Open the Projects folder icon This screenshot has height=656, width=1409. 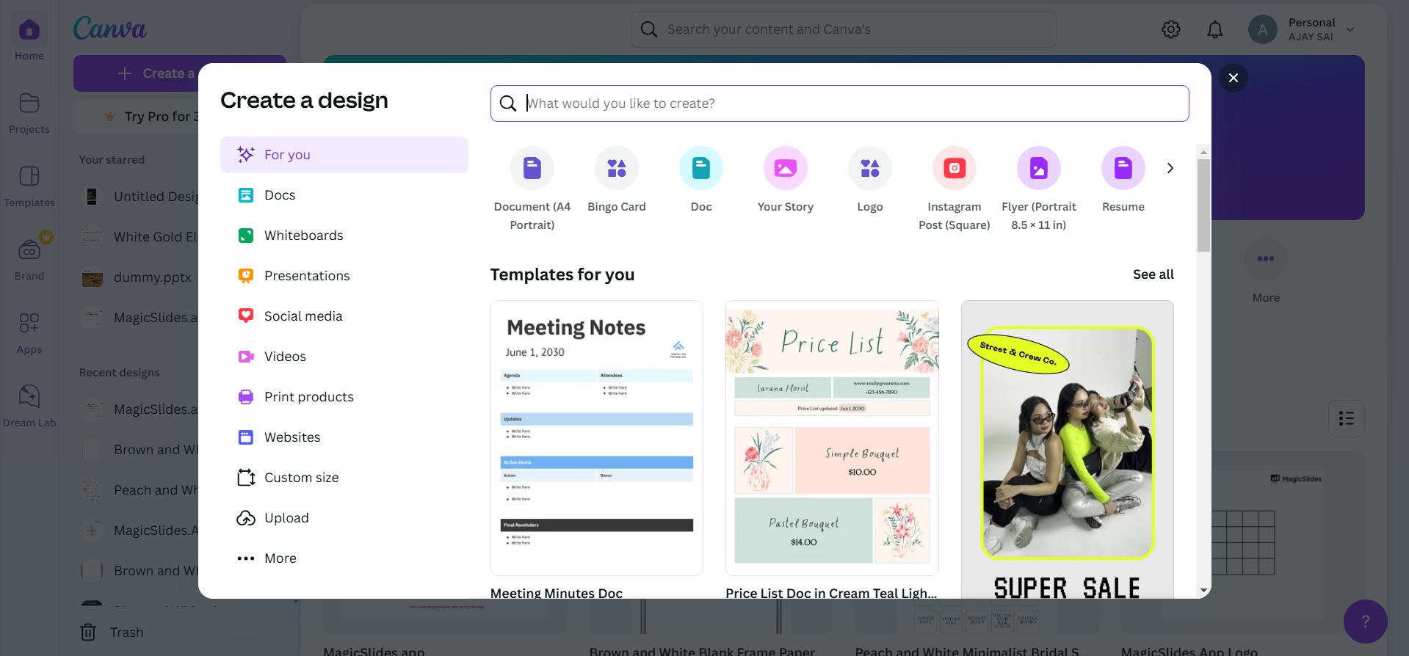(x=29, y=103)
